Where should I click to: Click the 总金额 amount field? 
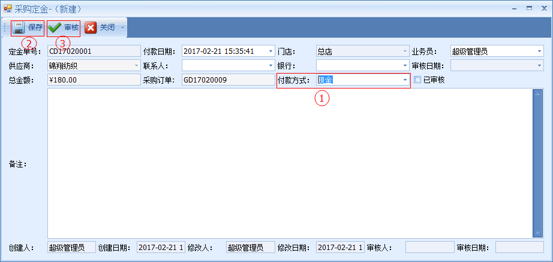coord(93,80)
